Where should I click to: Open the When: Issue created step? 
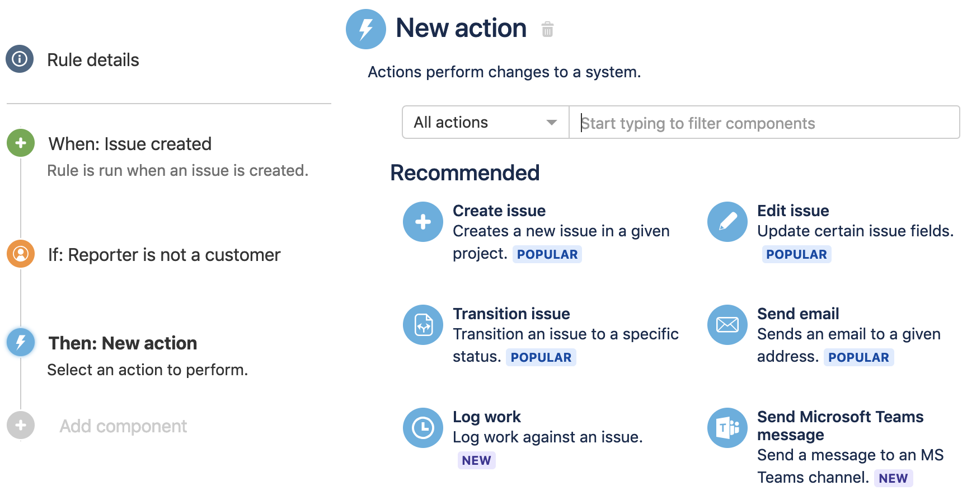(130, 144)
